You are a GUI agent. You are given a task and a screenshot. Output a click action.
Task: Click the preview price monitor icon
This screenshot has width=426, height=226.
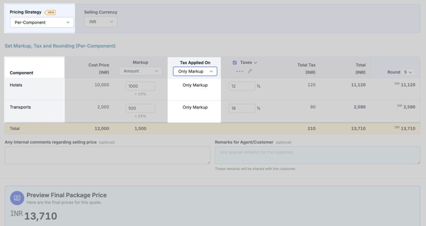[17, 198]
